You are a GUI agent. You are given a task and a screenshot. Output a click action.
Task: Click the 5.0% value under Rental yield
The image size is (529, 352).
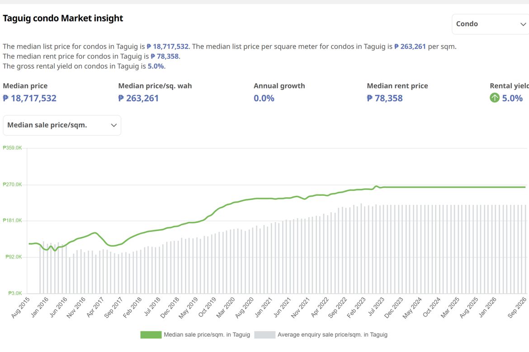[x=512, y=98]
